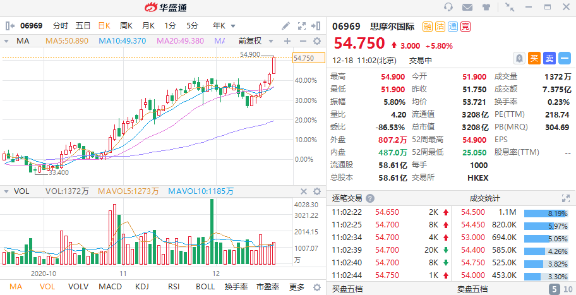
Task: Toggle 换手率 indicator
Action: [236, 287]
